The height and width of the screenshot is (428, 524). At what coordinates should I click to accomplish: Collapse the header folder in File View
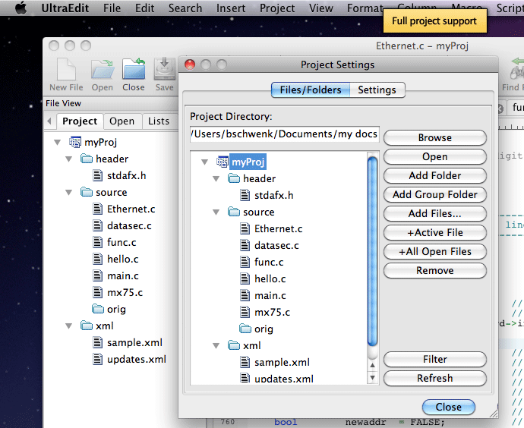69,159
